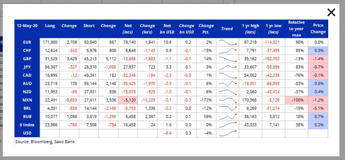Click the Net (lots) column header
345x160 pixels.
click(128, 29)
